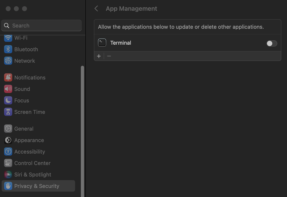This screenshot has height=197, width=287.
Task: Select Accessibility text in sidebar
Action: (30, 152)
